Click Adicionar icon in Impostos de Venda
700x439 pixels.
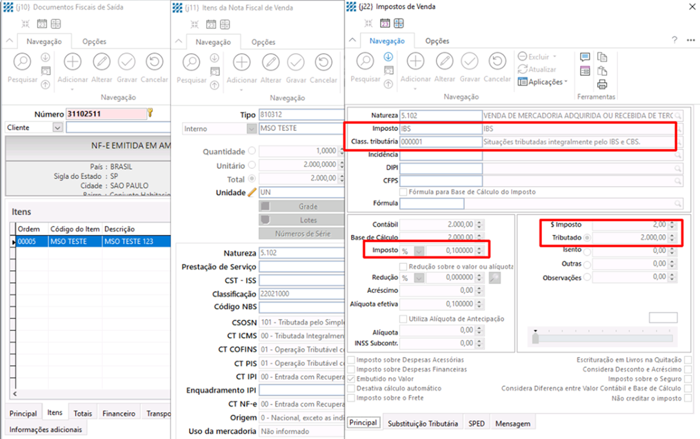click(415, 62)
